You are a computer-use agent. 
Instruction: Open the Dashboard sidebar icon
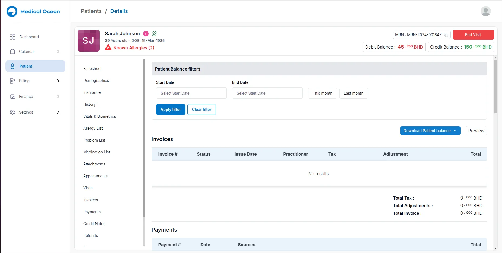click(12, 37)
